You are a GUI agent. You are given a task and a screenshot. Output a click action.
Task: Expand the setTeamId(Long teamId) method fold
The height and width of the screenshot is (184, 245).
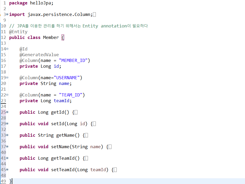coord(7,170)
